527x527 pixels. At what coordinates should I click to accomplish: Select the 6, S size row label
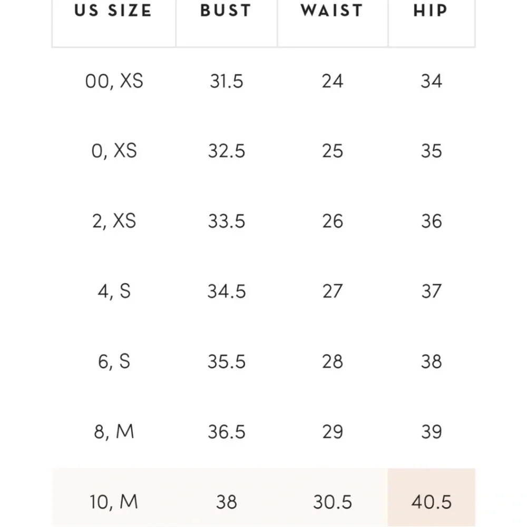[114, 362]
